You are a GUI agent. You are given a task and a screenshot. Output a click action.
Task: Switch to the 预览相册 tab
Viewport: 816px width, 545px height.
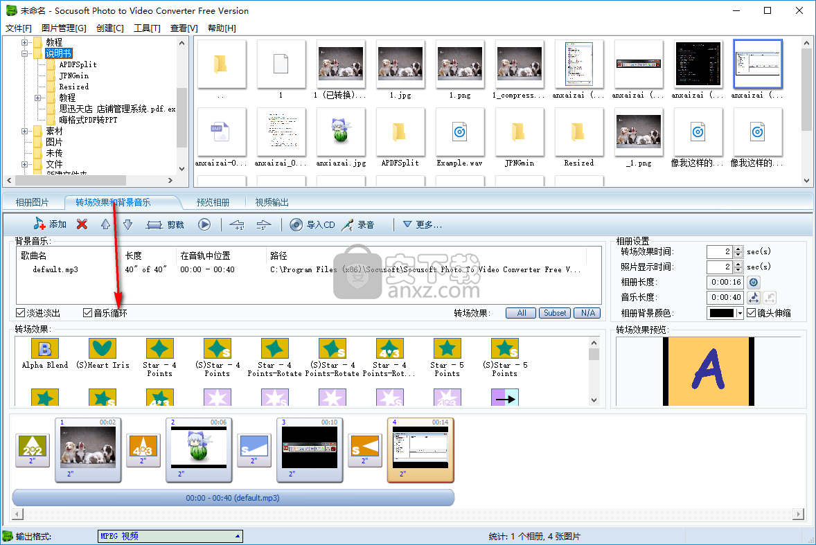coord(213,202)
